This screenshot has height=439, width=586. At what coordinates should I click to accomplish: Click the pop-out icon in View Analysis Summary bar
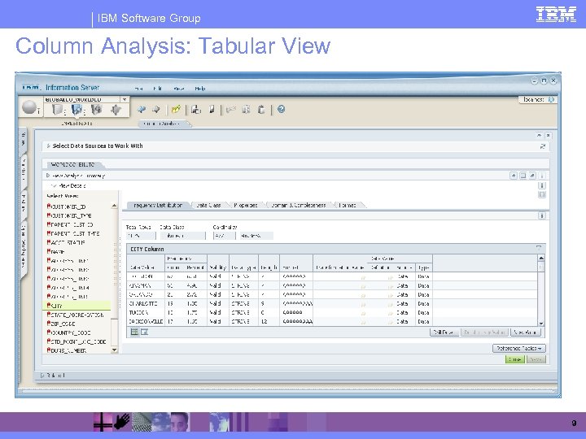tap(532, 176)
